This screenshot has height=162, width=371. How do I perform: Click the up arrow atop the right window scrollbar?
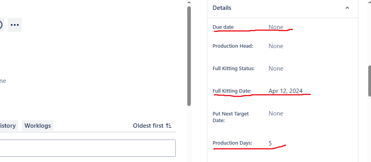(x=369, y=2)
